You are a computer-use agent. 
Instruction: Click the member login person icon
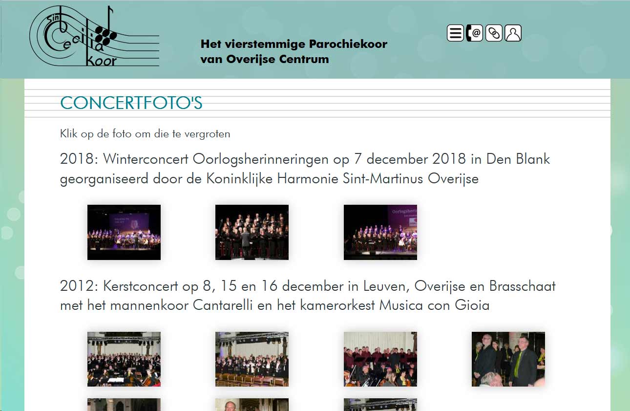(x=513, y=33)
